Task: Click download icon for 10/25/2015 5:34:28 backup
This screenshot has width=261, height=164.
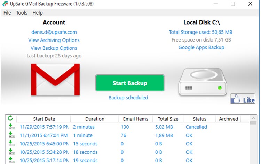Action: point(10,152)
